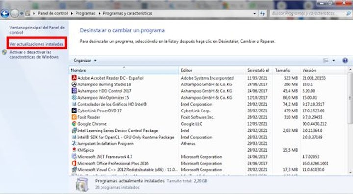Screen dimensions: 353x194
Task: Select the Adobe Acrobat Reader DC - Español name
Action: [110, 78]
